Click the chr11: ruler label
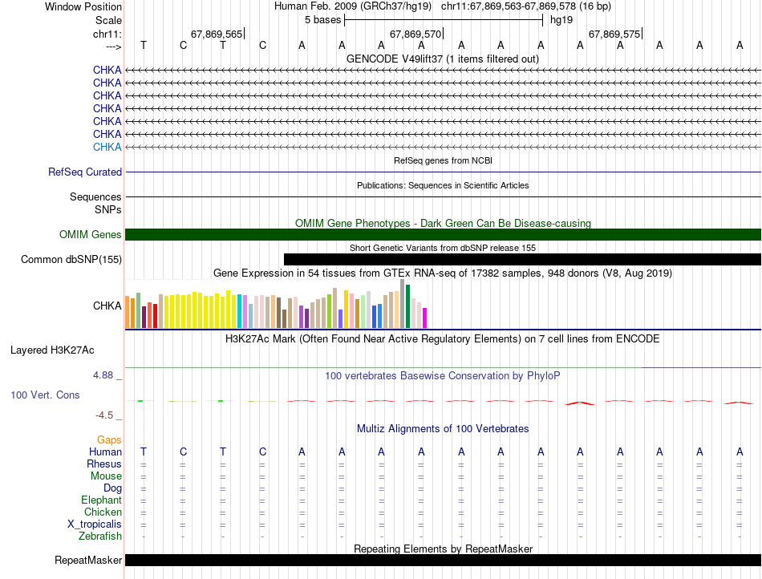The image size is (762, 579). point(107,34)
